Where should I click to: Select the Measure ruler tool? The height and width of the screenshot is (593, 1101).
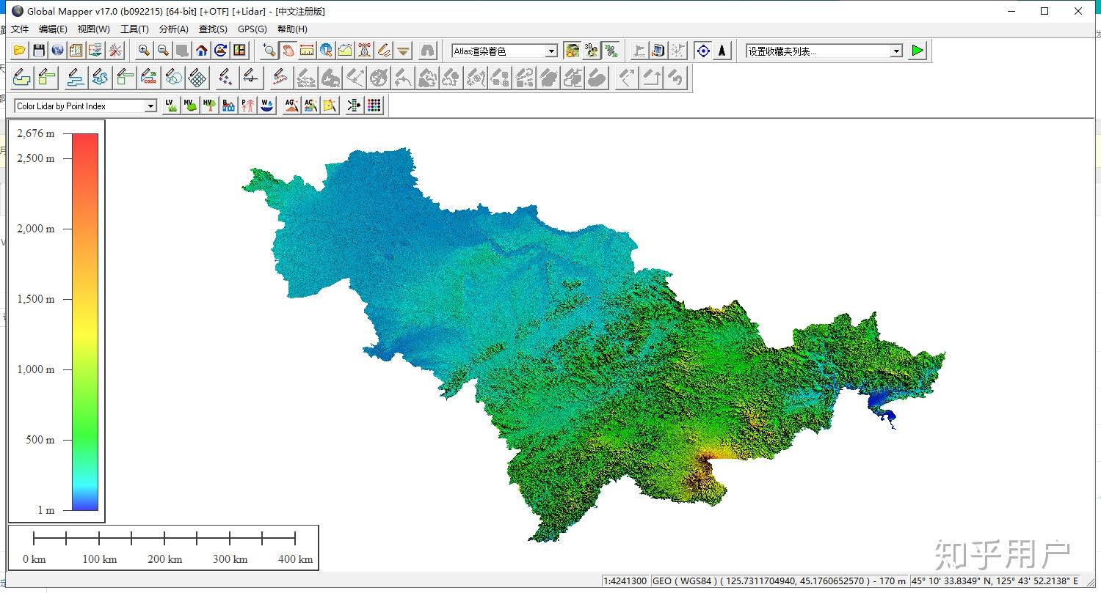point(307,51)
